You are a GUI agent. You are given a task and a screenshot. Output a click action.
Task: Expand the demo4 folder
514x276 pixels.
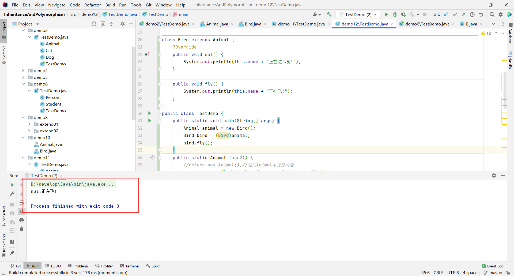coord(23,70)
